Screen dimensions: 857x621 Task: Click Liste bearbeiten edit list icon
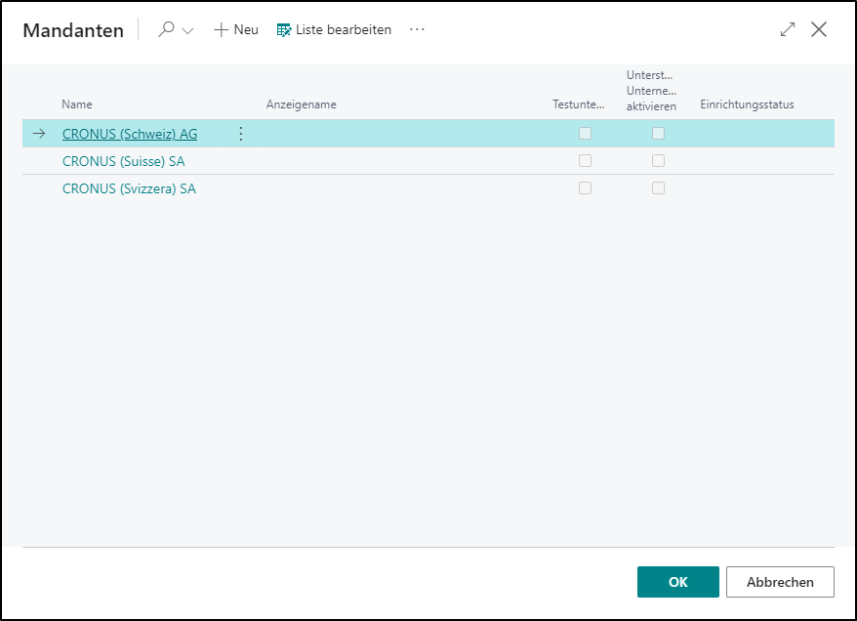pyautogui.click(x=284, y=30)
